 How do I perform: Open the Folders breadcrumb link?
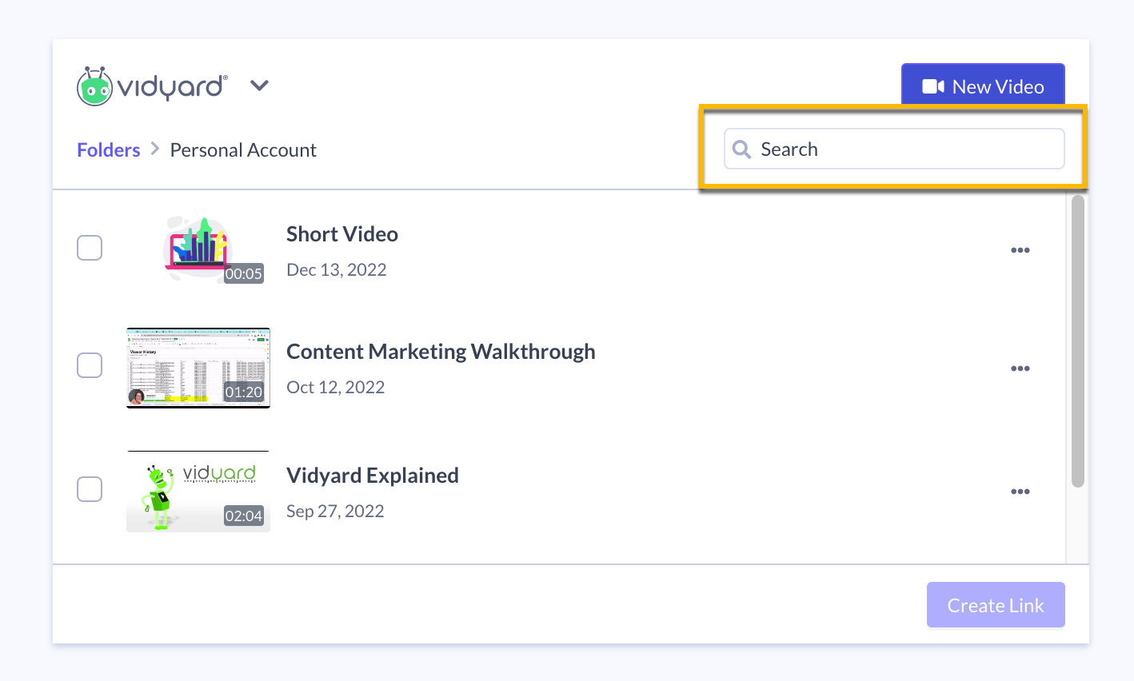[x=108, y=150]
